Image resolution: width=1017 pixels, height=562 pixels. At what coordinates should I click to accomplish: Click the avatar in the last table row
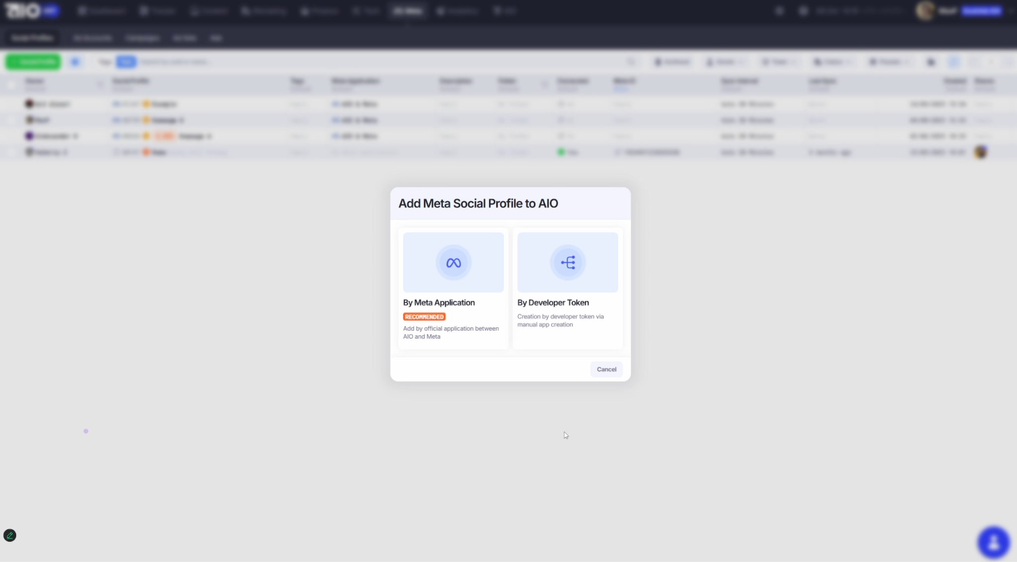tap(980, 152)
